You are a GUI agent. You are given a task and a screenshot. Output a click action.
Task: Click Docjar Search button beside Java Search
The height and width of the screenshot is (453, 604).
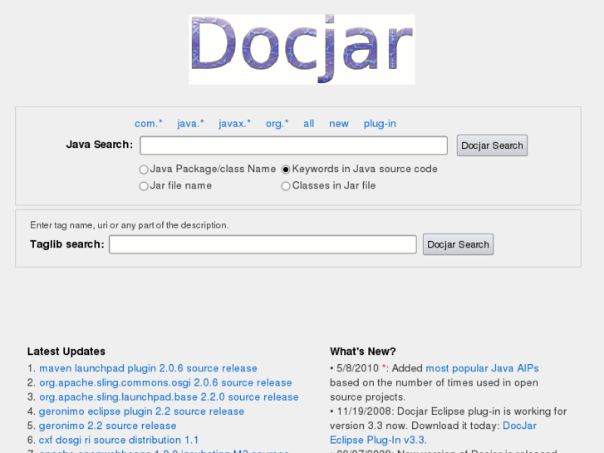click(492, 145)
